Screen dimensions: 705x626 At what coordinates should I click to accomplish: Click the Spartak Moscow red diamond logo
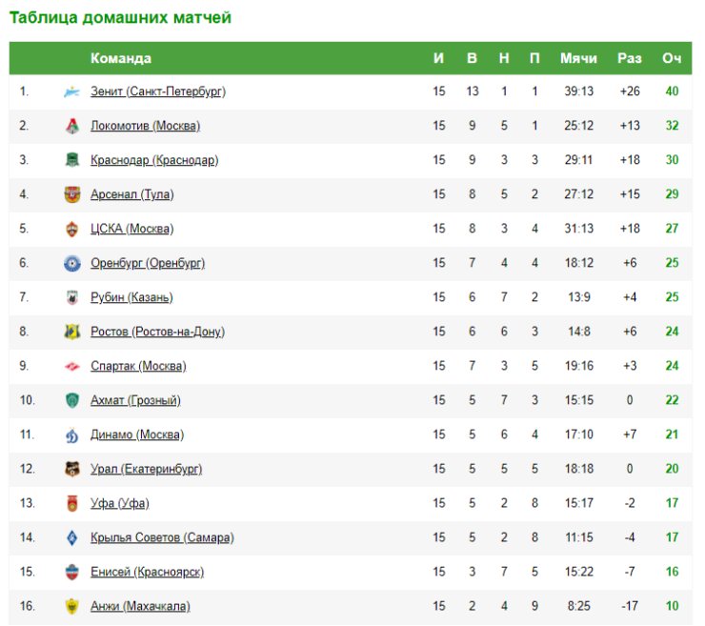click(72, 367)
